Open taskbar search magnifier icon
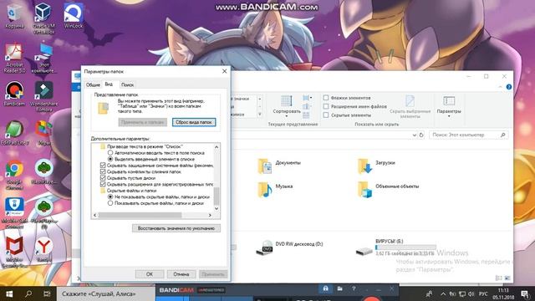This screenshot has height=301, width=535. [x=28, y=293]
